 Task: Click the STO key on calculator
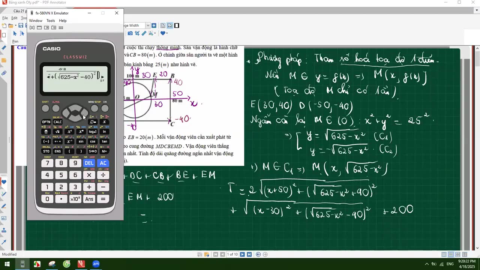coord(46,151)
